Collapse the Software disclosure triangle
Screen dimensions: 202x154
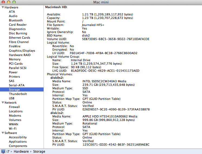(3, 133)
